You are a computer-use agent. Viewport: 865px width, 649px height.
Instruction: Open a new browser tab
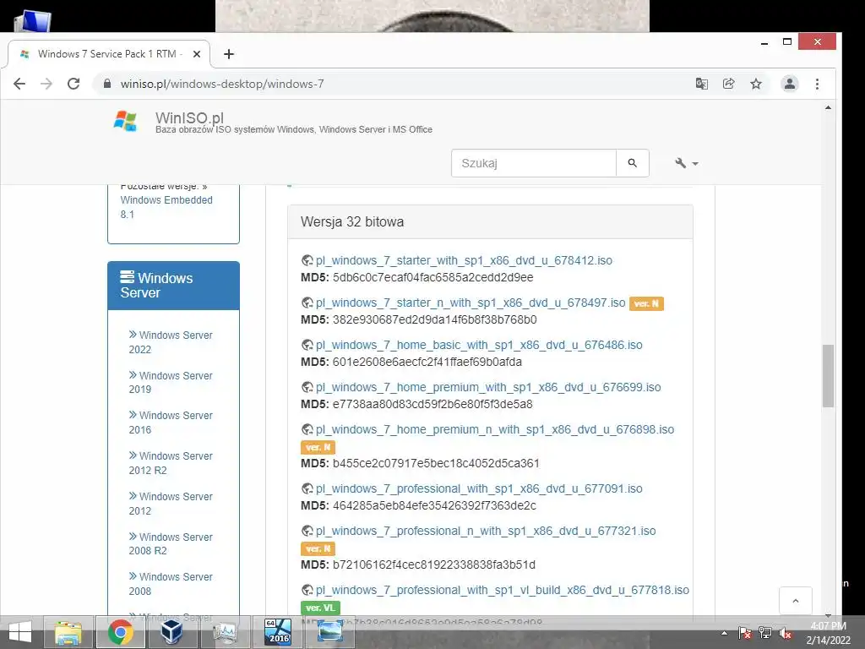[x=228, y=54]
